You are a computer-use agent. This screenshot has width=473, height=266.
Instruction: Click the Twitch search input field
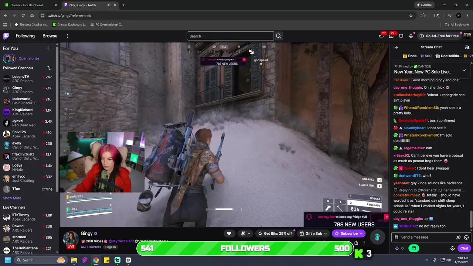[230, 36]
